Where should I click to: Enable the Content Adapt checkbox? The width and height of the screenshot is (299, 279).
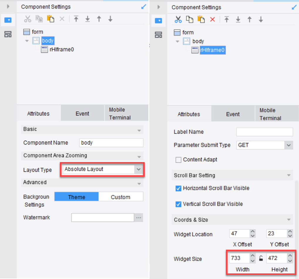[178, 159]
